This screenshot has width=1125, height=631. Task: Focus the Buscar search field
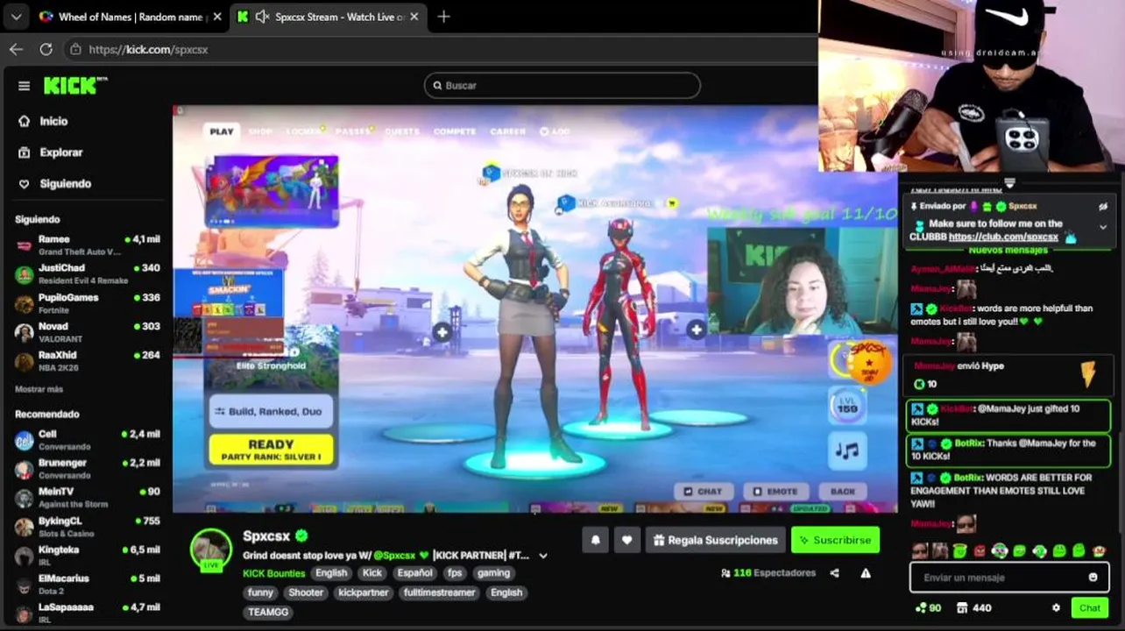(x=562, y=85)
